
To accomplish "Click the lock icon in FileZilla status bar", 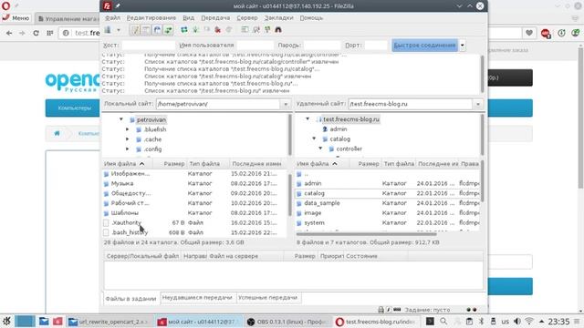I will click(x=381, y=310).
